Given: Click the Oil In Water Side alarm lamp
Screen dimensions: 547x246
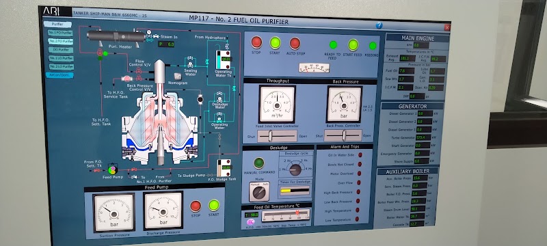Looking at the screenshot, I should pos(360,154).
